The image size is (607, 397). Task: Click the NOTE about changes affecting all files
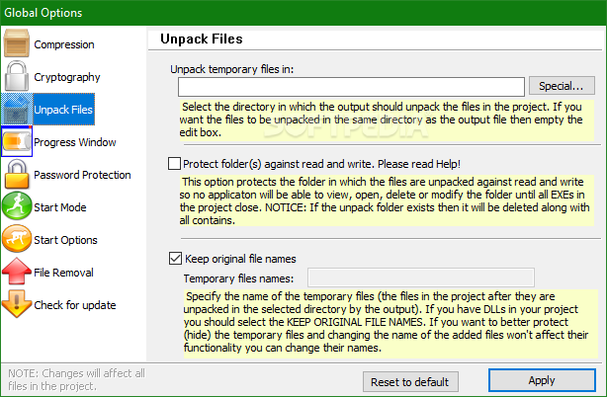click(x=76, y=379)
